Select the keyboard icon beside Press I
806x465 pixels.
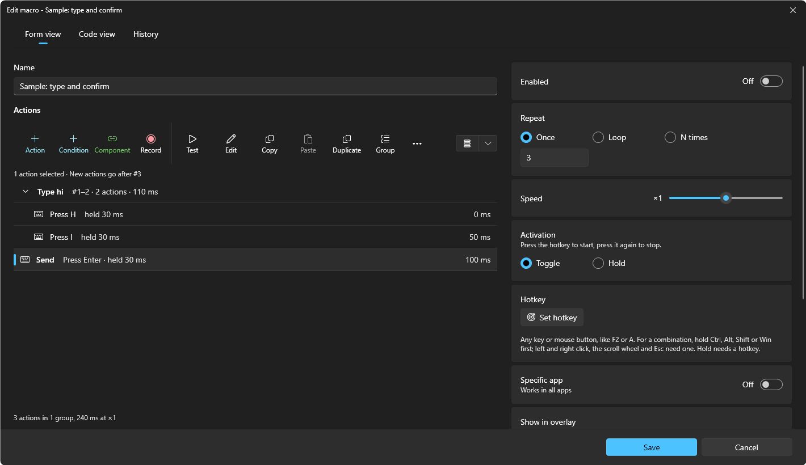click(39, 237)
